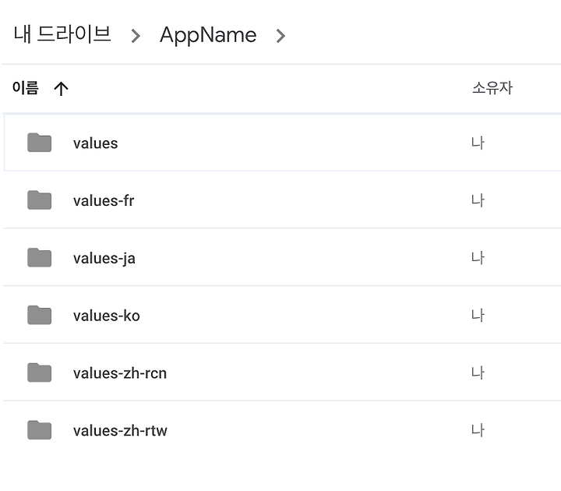Click the 소유자 column header
This screenshot has height=491, width=561.
(492, 87)
